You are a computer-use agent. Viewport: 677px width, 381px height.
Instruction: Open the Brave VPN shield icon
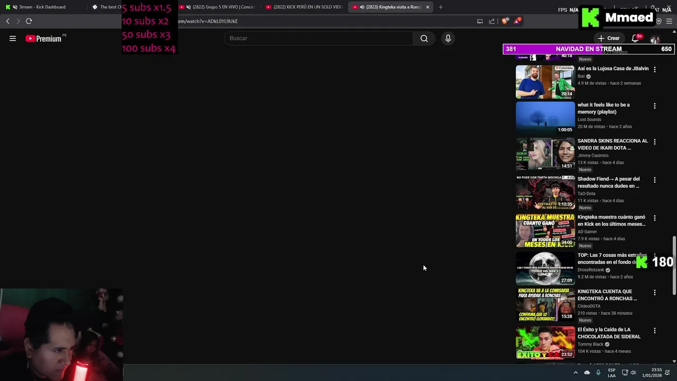click(659, 21)
